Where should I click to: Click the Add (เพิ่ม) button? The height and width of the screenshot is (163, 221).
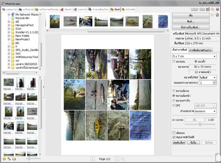pyautogui.click(x=191, y=16)
